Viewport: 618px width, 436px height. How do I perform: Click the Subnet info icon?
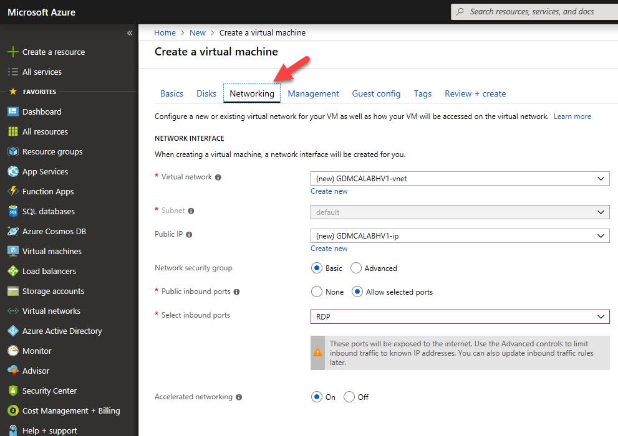[x=191, y=211]
